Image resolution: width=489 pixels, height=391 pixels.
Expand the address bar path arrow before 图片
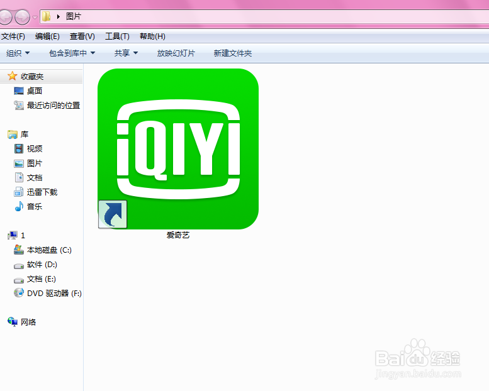(59, 16)
